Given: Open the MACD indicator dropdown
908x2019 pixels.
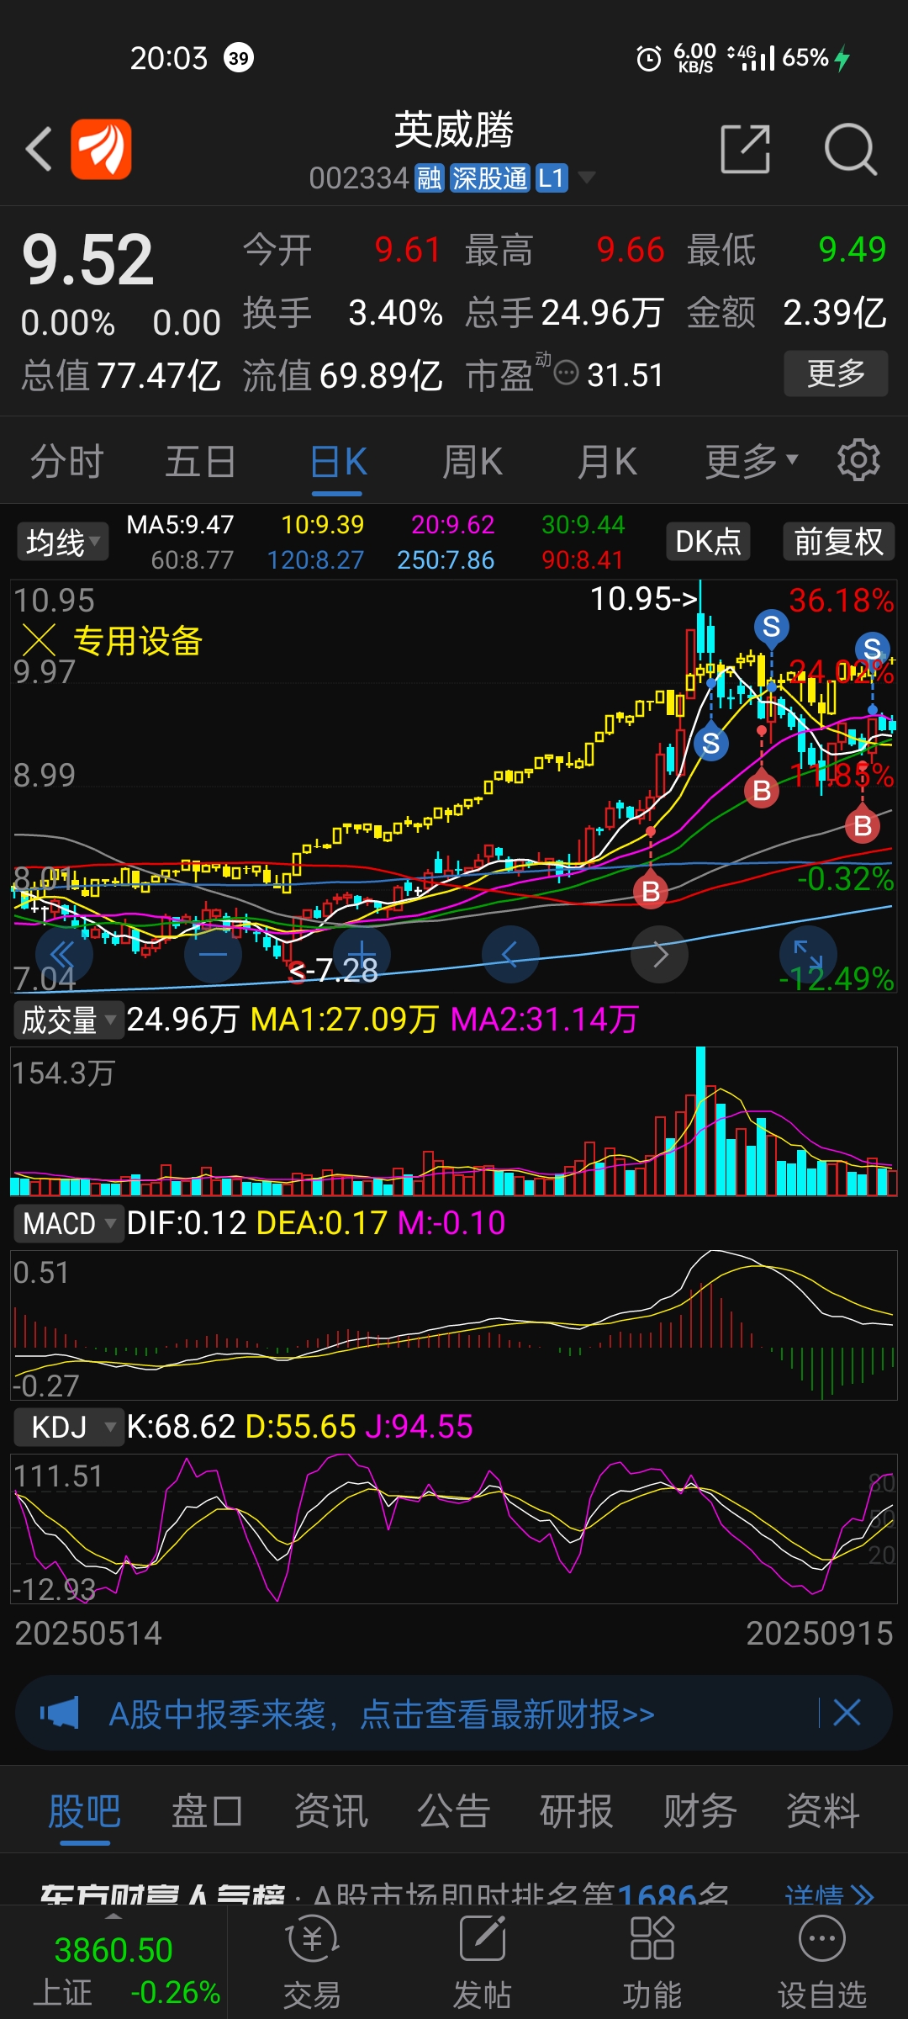Looking at the screenshot, I should (68, 1223).
